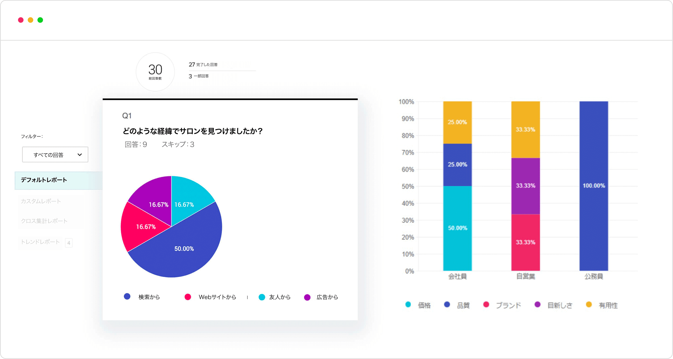Click the filter dropdown chevron arrow
673x359 pixels.
[80, 155]
